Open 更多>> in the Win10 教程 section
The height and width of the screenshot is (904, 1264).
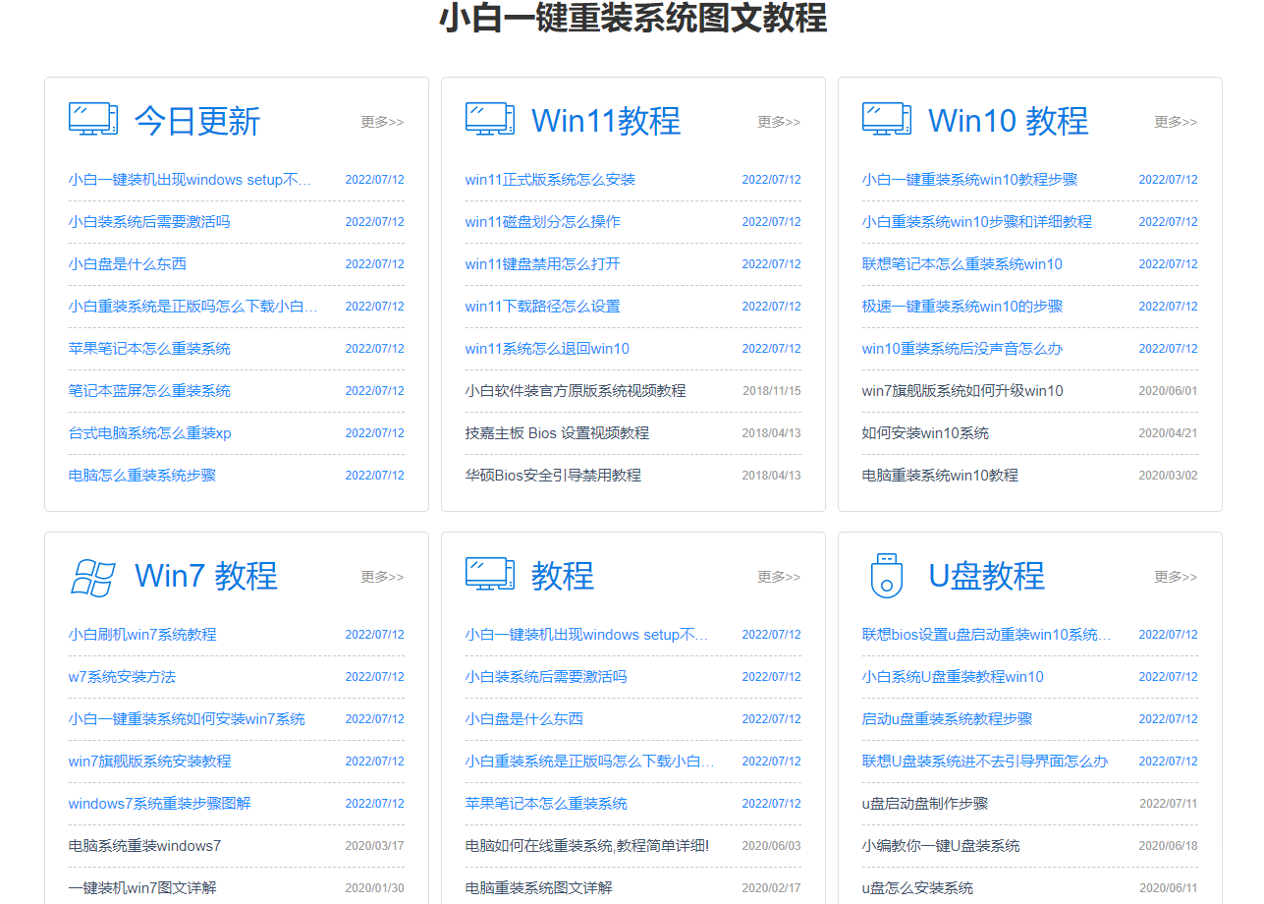tap(1175, 122)
